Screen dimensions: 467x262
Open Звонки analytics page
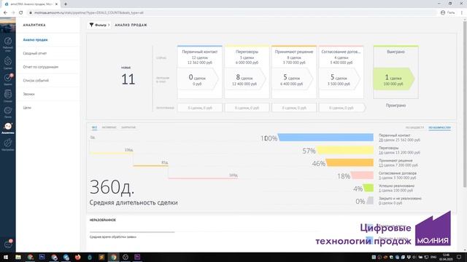(x=28, y=94)
